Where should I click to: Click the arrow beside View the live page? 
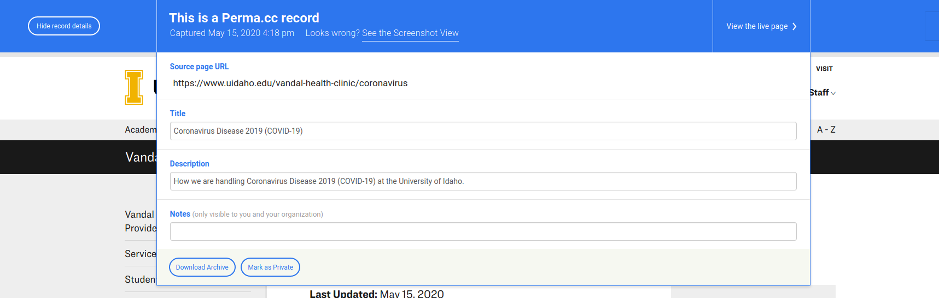point(795,26)
